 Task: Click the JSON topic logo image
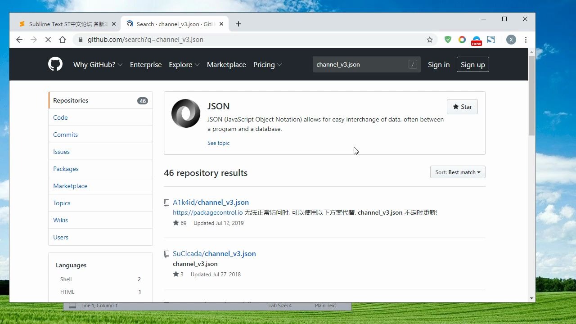(186, 113)
